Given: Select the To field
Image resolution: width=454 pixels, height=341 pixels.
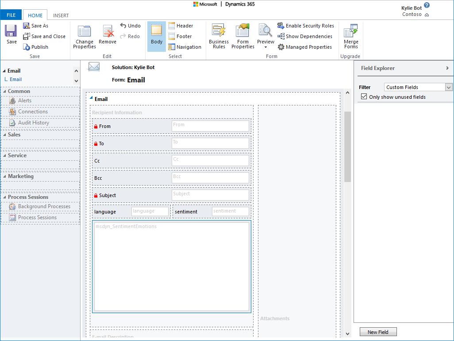Looking at the screenshot, I should tap(171, 143).
